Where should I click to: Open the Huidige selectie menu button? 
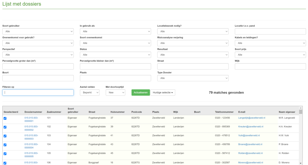[x=163, y=92]
